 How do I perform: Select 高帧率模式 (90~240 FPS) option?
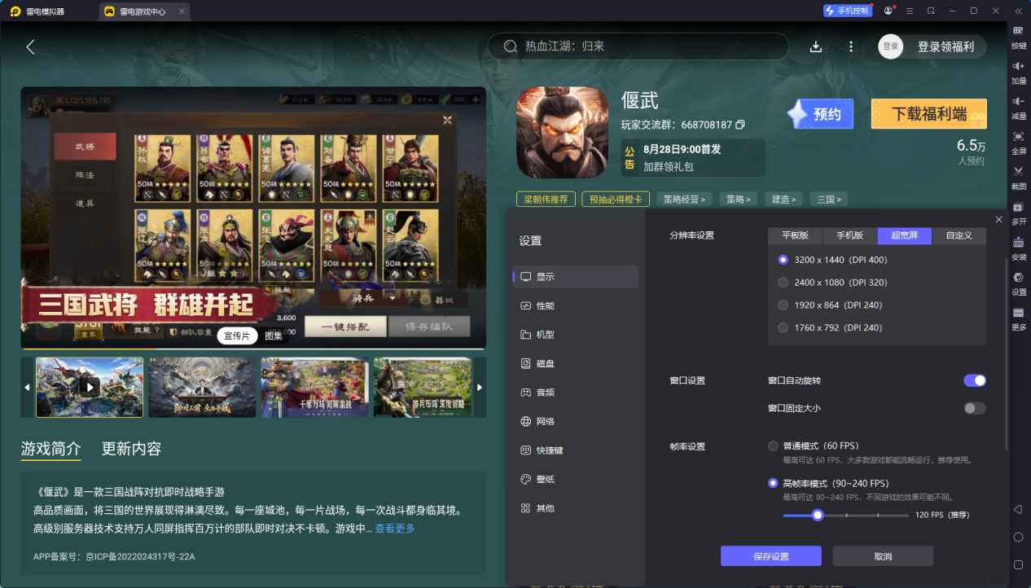774,483
